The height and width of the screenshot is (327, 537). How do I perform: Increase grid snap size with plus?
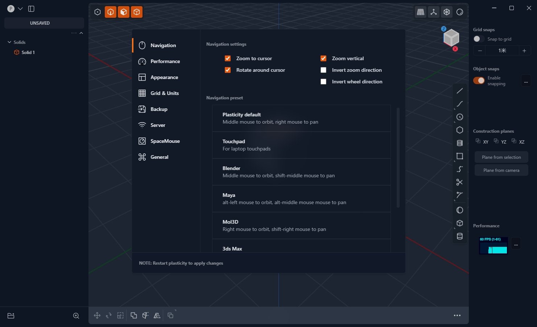point(524,51)
